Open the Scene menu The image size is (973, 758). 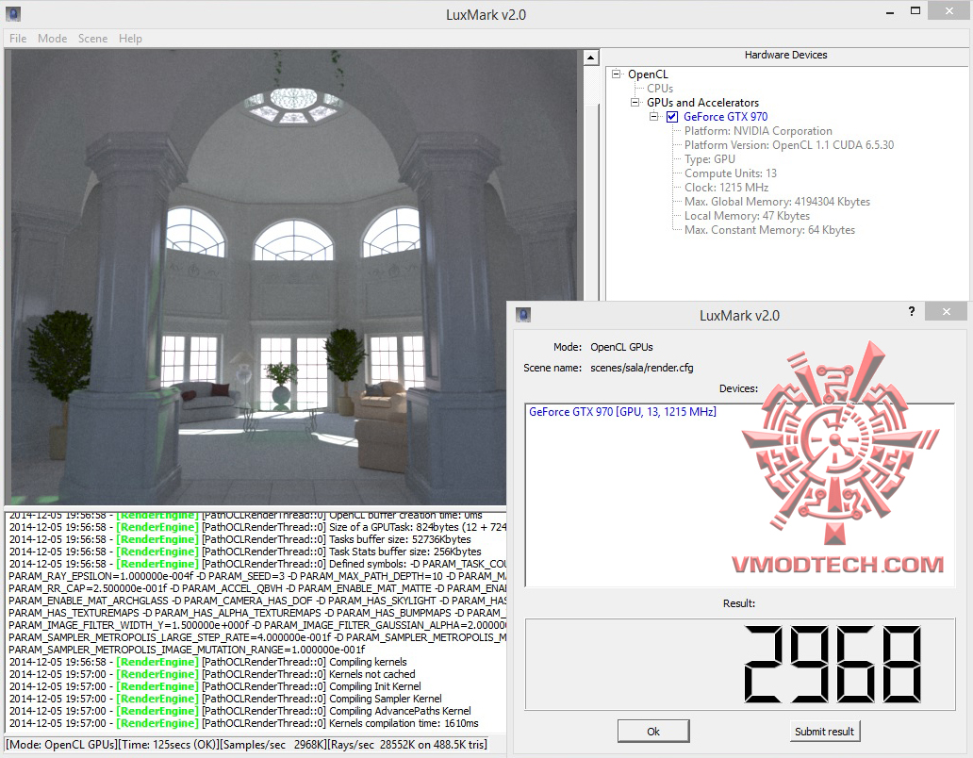pos(93,39)
